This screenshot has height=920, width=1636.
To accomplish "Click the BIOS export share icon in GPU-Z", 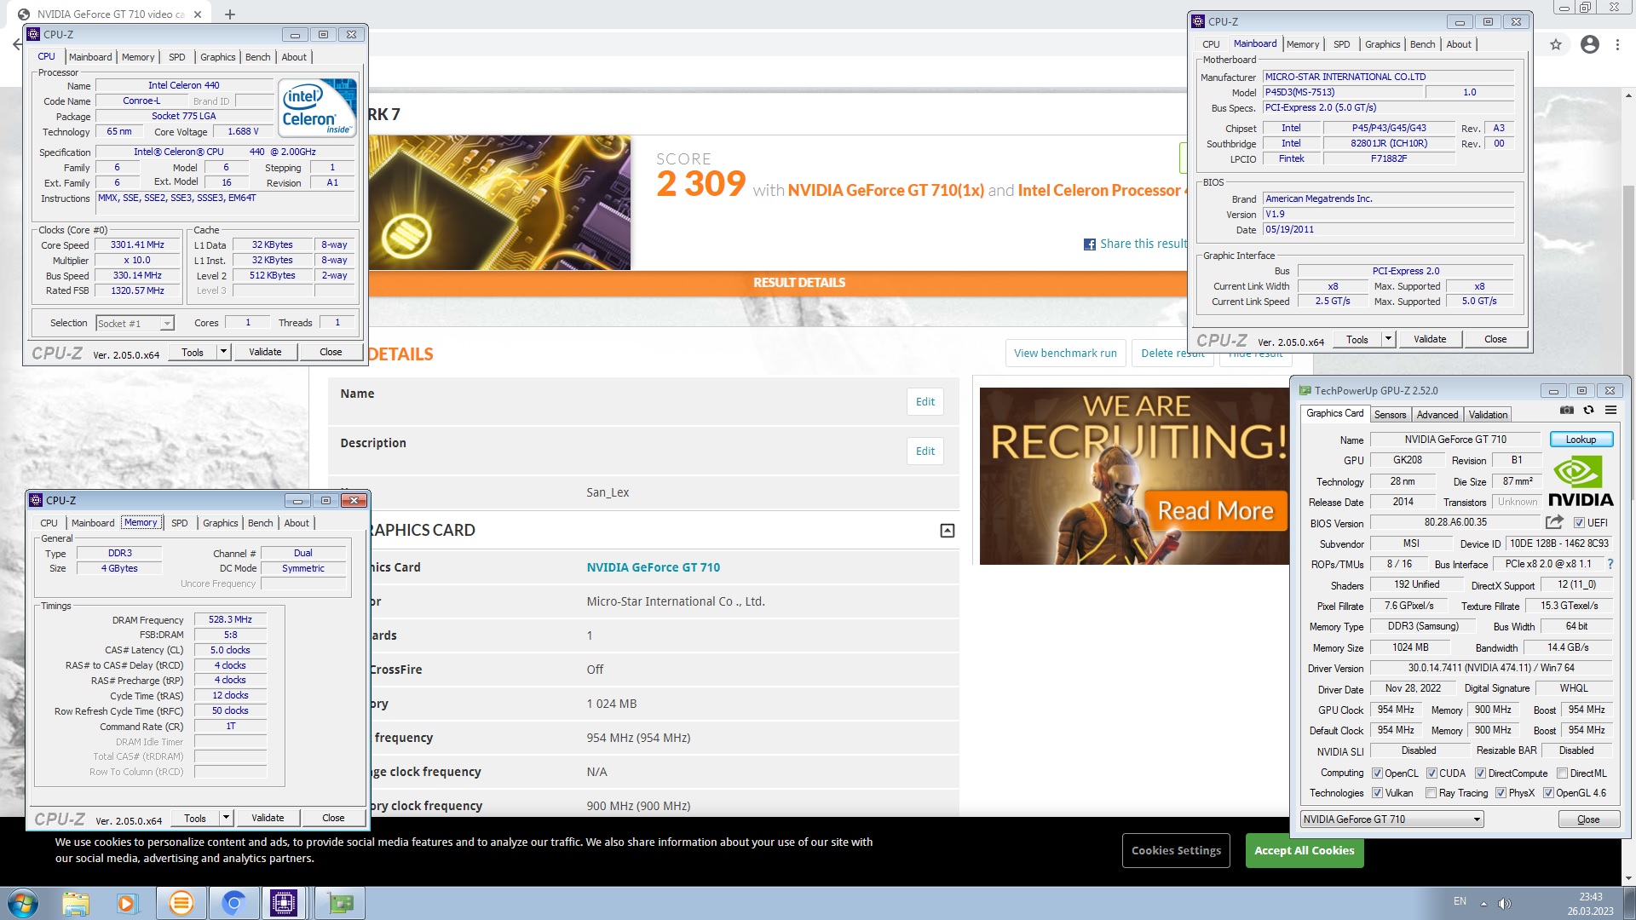I will click(x=1554, y=522).
